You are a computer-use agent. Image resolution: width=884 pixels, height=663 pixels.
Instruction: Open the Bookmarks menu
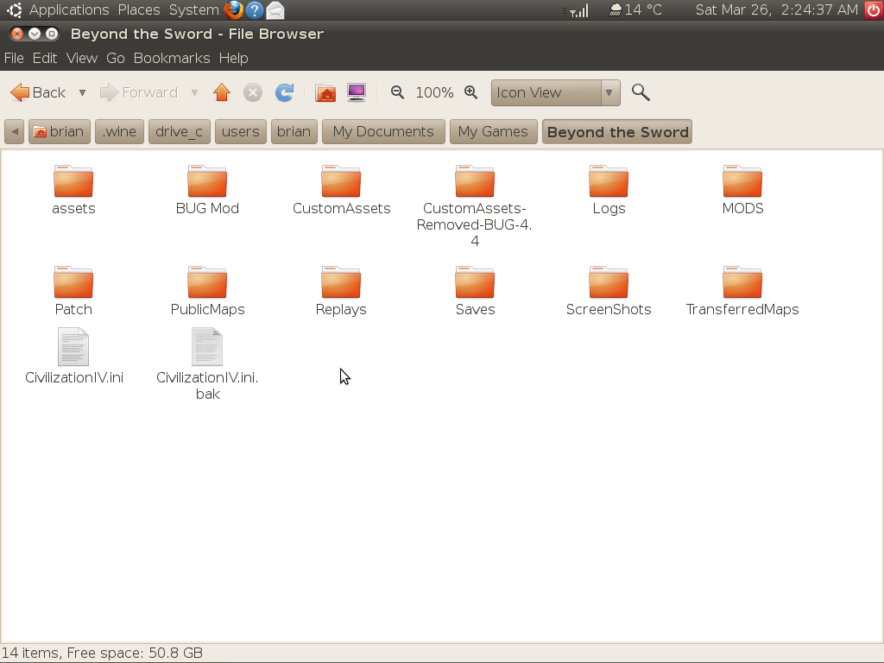[x=172, y=58]
